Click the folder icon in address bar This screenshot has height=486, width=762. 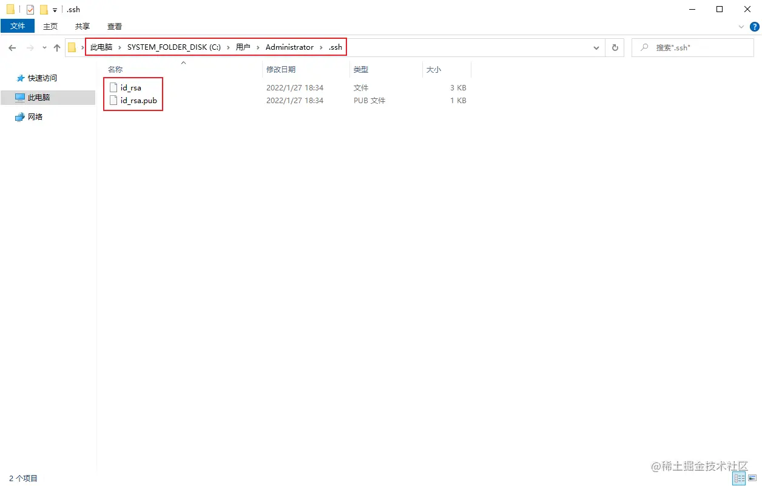point(72,47)
